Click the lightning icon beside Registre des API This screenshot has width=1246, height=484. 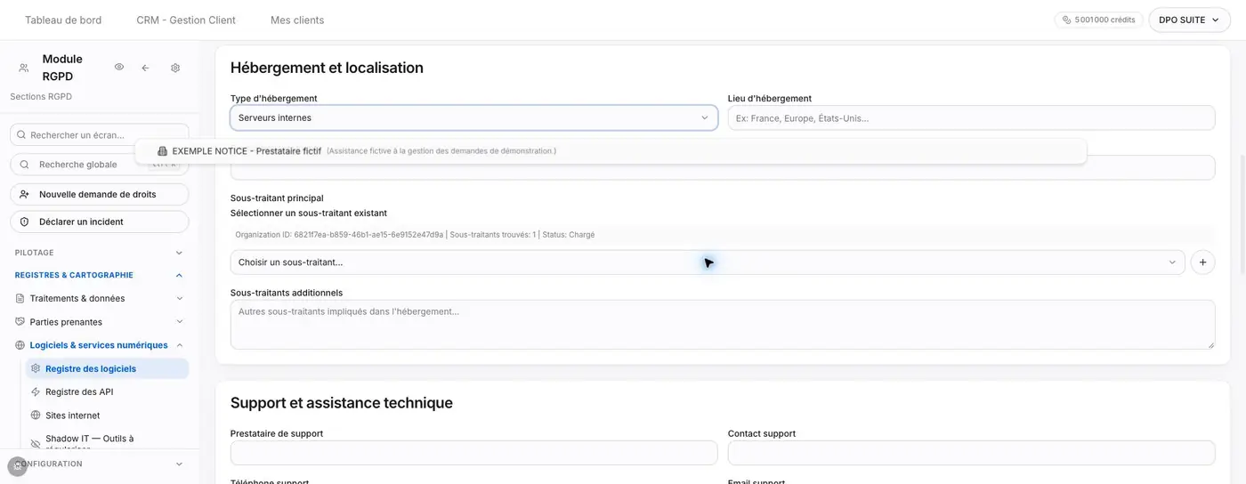click(36, 391)
